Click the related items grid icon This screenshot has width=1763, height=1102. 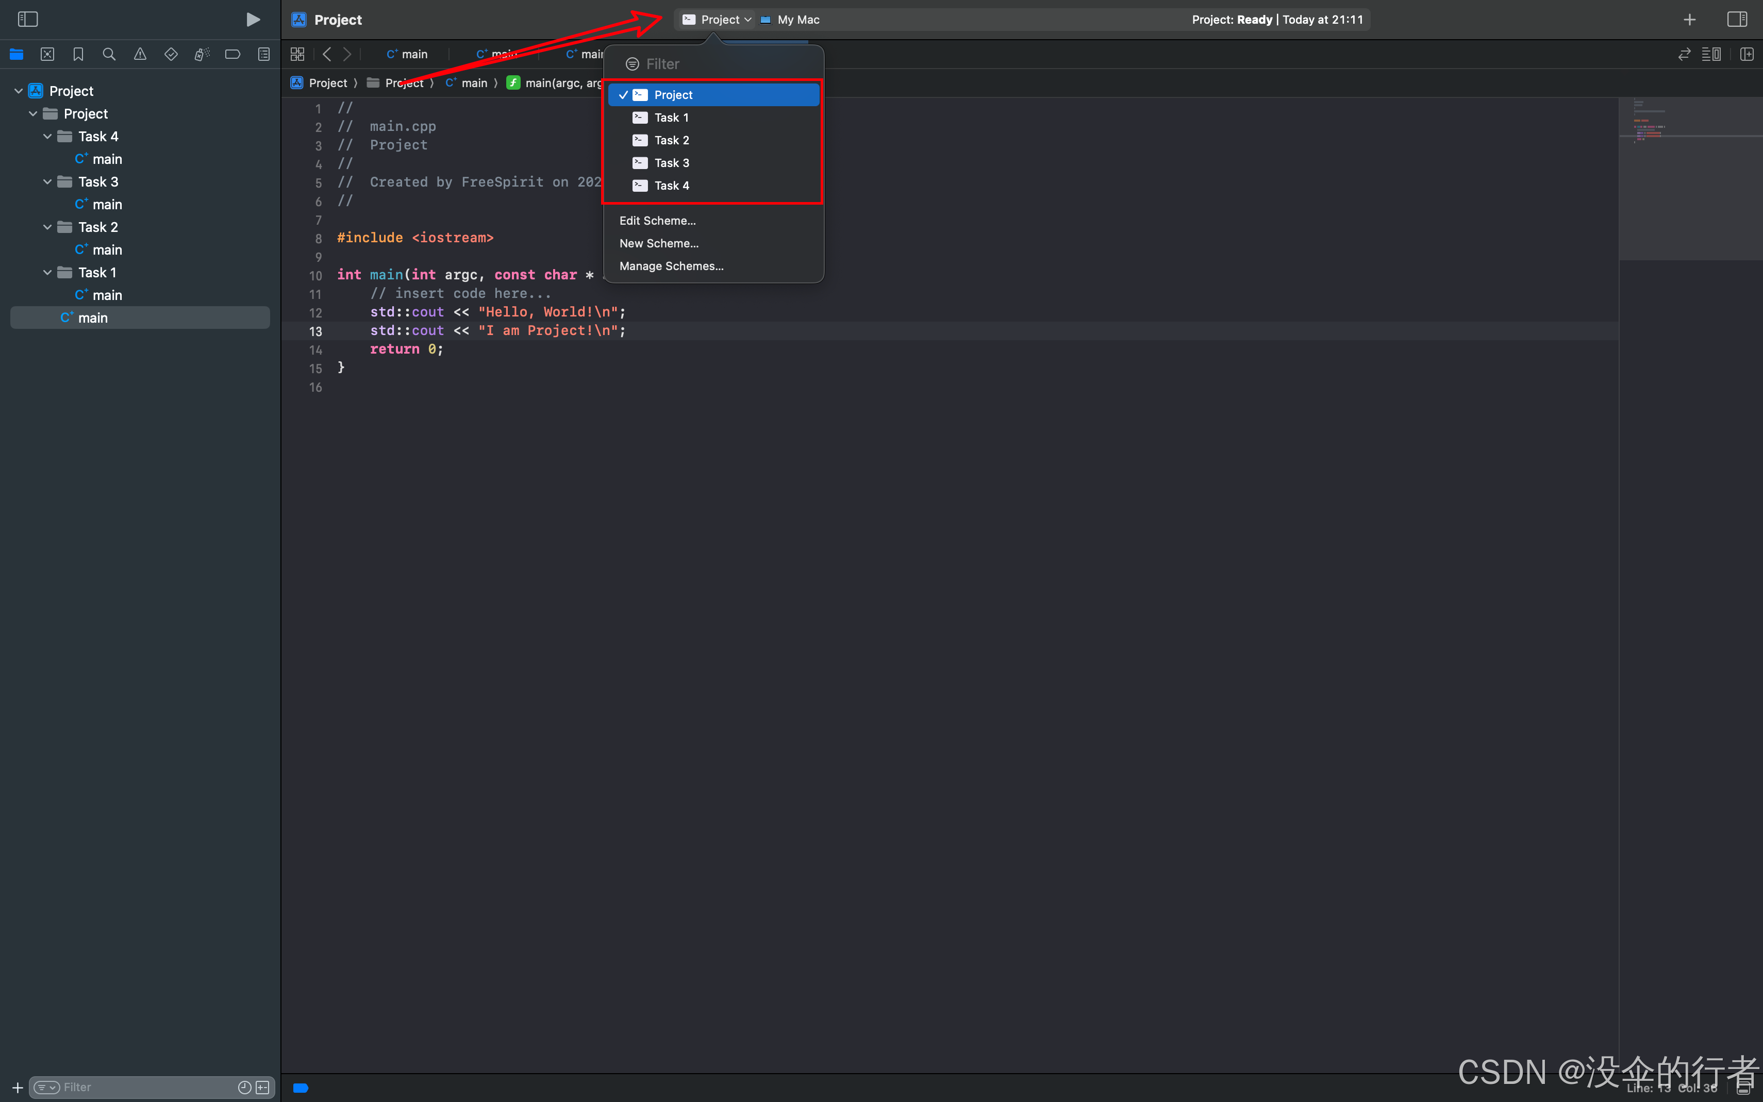[x=297, y=54]
